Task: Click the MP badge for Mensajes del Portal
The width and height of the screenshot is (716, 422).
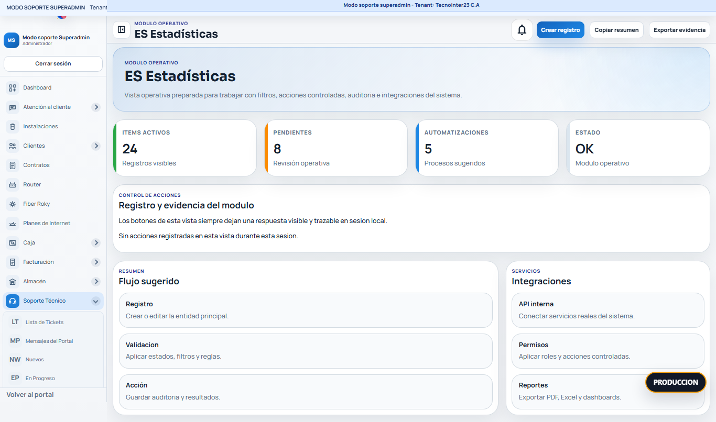Action: click(15, 341)
